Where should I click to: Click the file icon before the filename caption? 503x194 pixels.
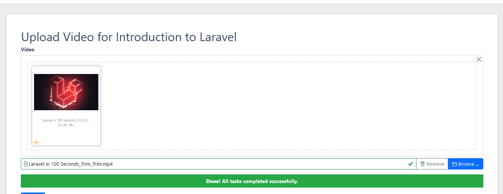[26, 164]
